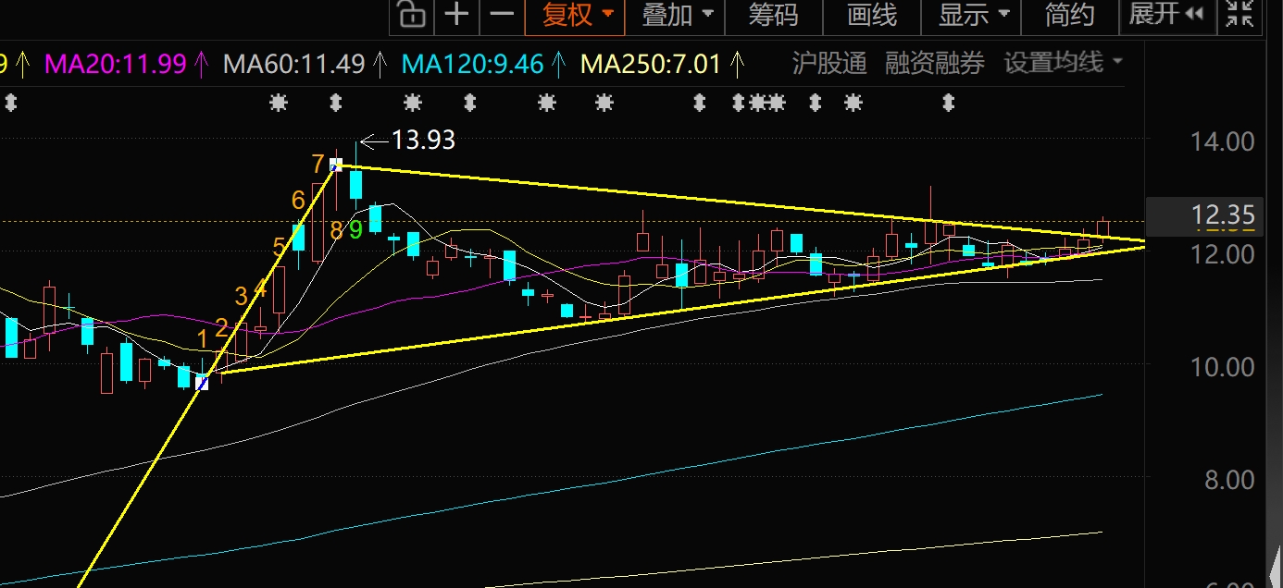Click the 12.00 price axis label
Image resolution: width=1283 pixels, height=588 pixels.
[x=1223, y=253]
